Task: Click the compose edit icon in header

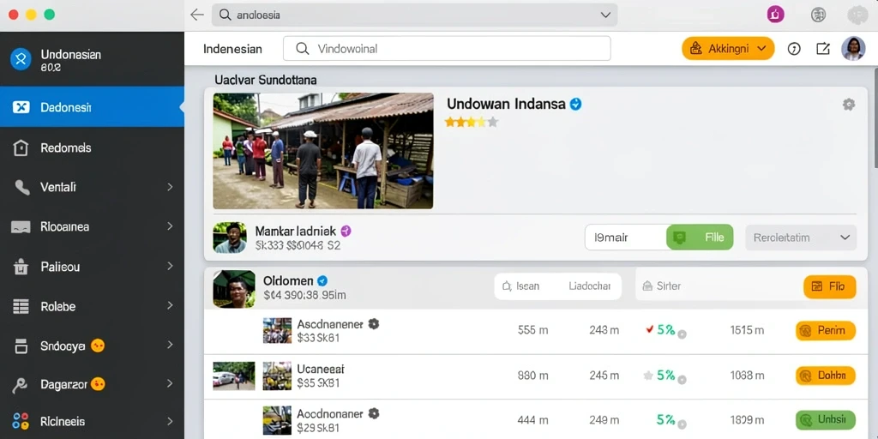Action: (x=823, y=49)
